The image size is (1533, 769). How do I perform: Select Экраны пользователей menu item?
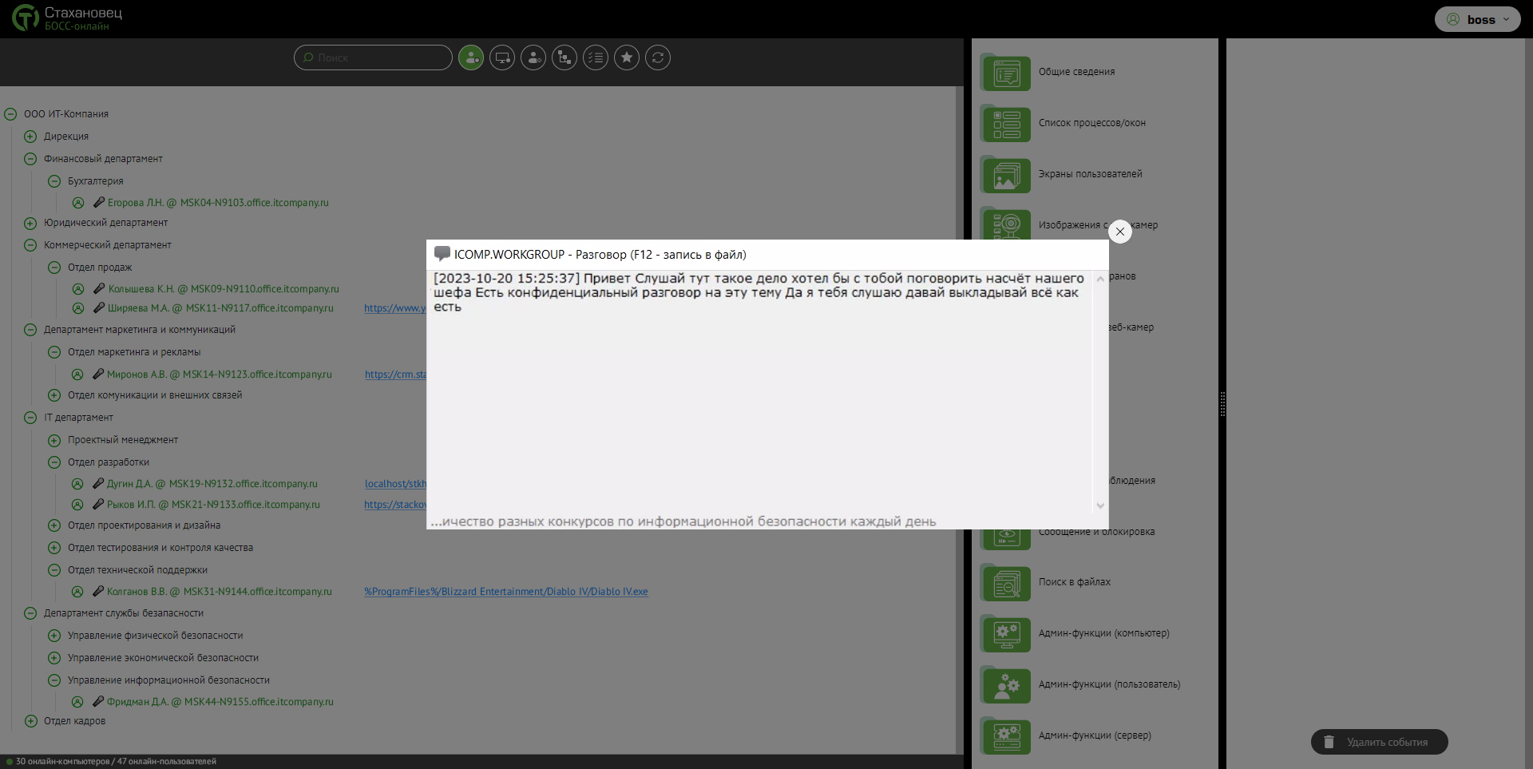(x=1090, y=174)
